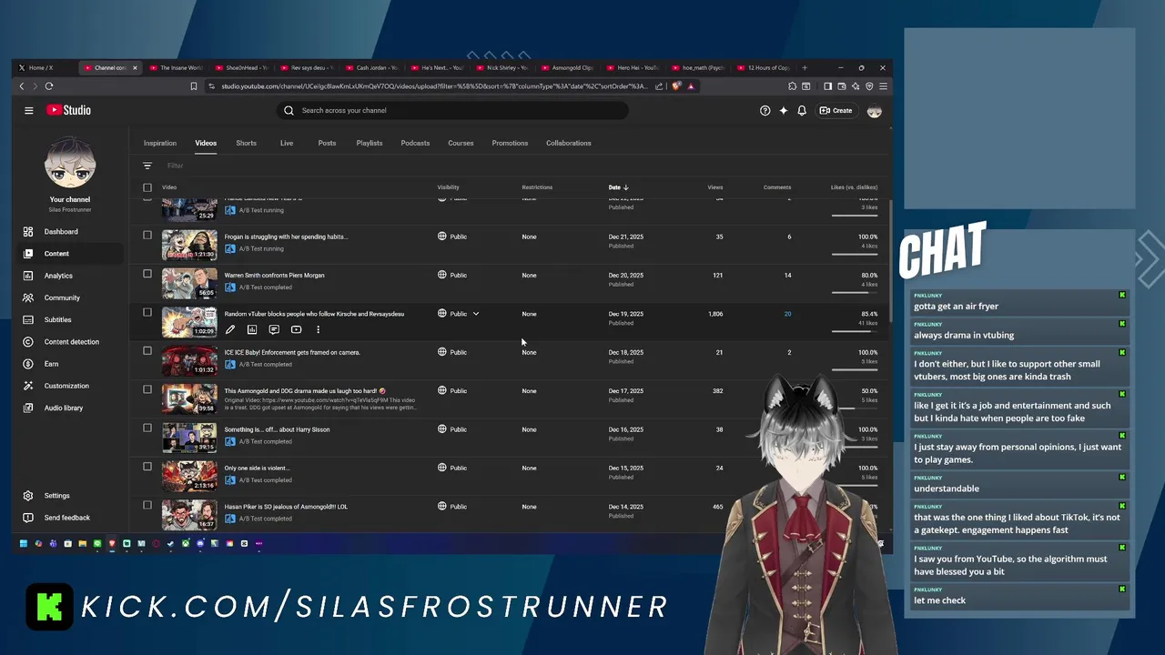Open Customization in sidebar

[69, 386]
